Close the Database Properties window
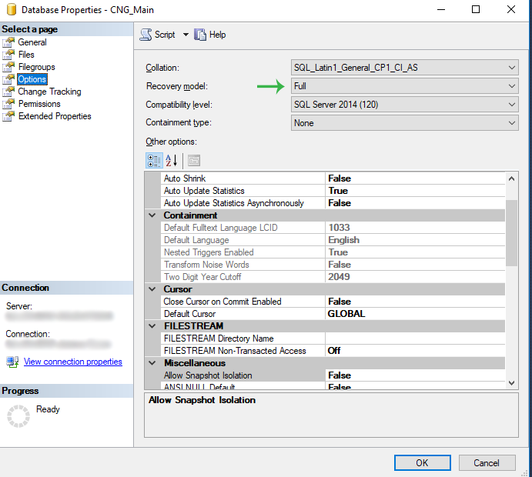The width and height of the screenshot is (532, 477). [x=511, y=9]
